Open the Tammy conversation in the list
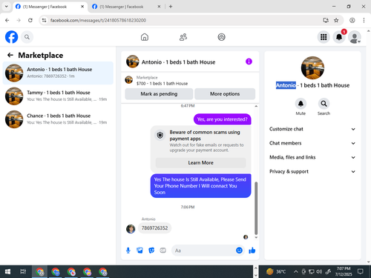371x278 pixels. pos(58,96)
